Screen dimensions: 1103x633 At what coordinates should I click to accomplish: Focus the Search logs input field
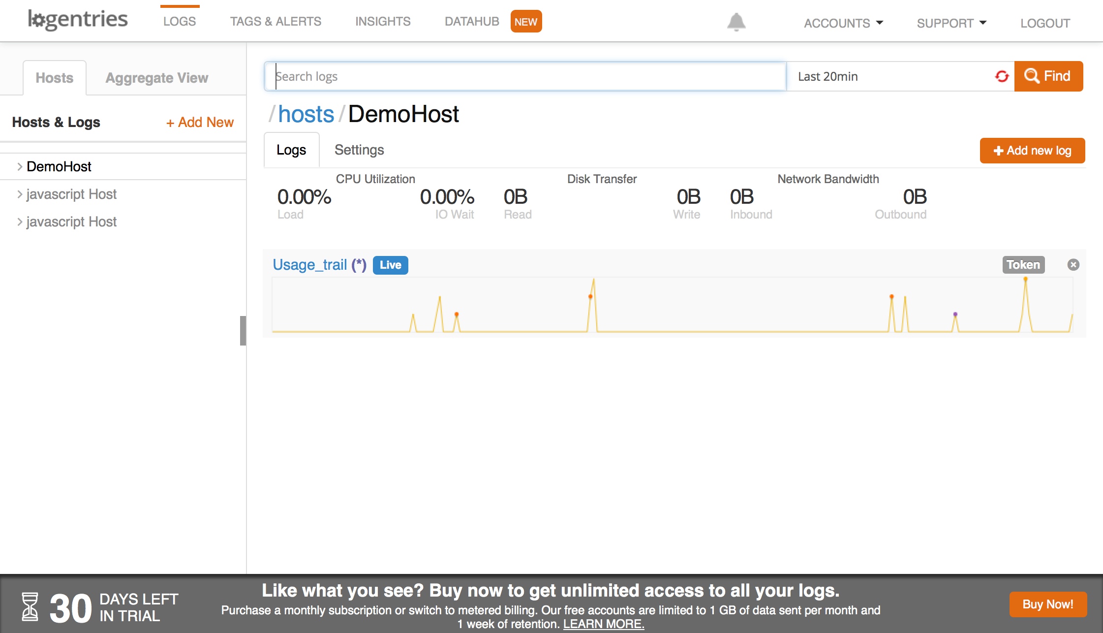point(524,76)
